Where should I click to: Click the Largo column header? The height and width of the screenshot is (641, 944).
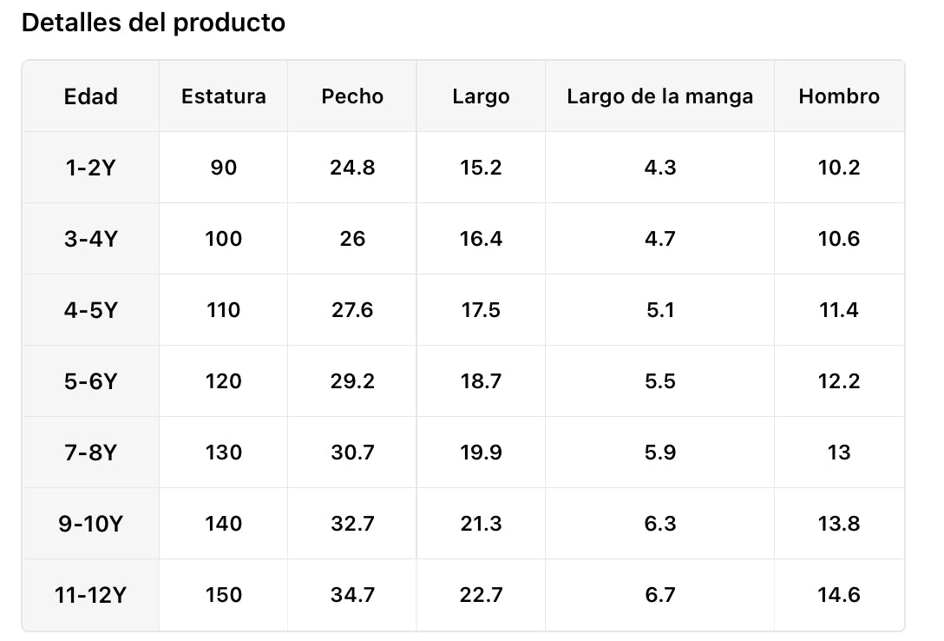point(481,96)
